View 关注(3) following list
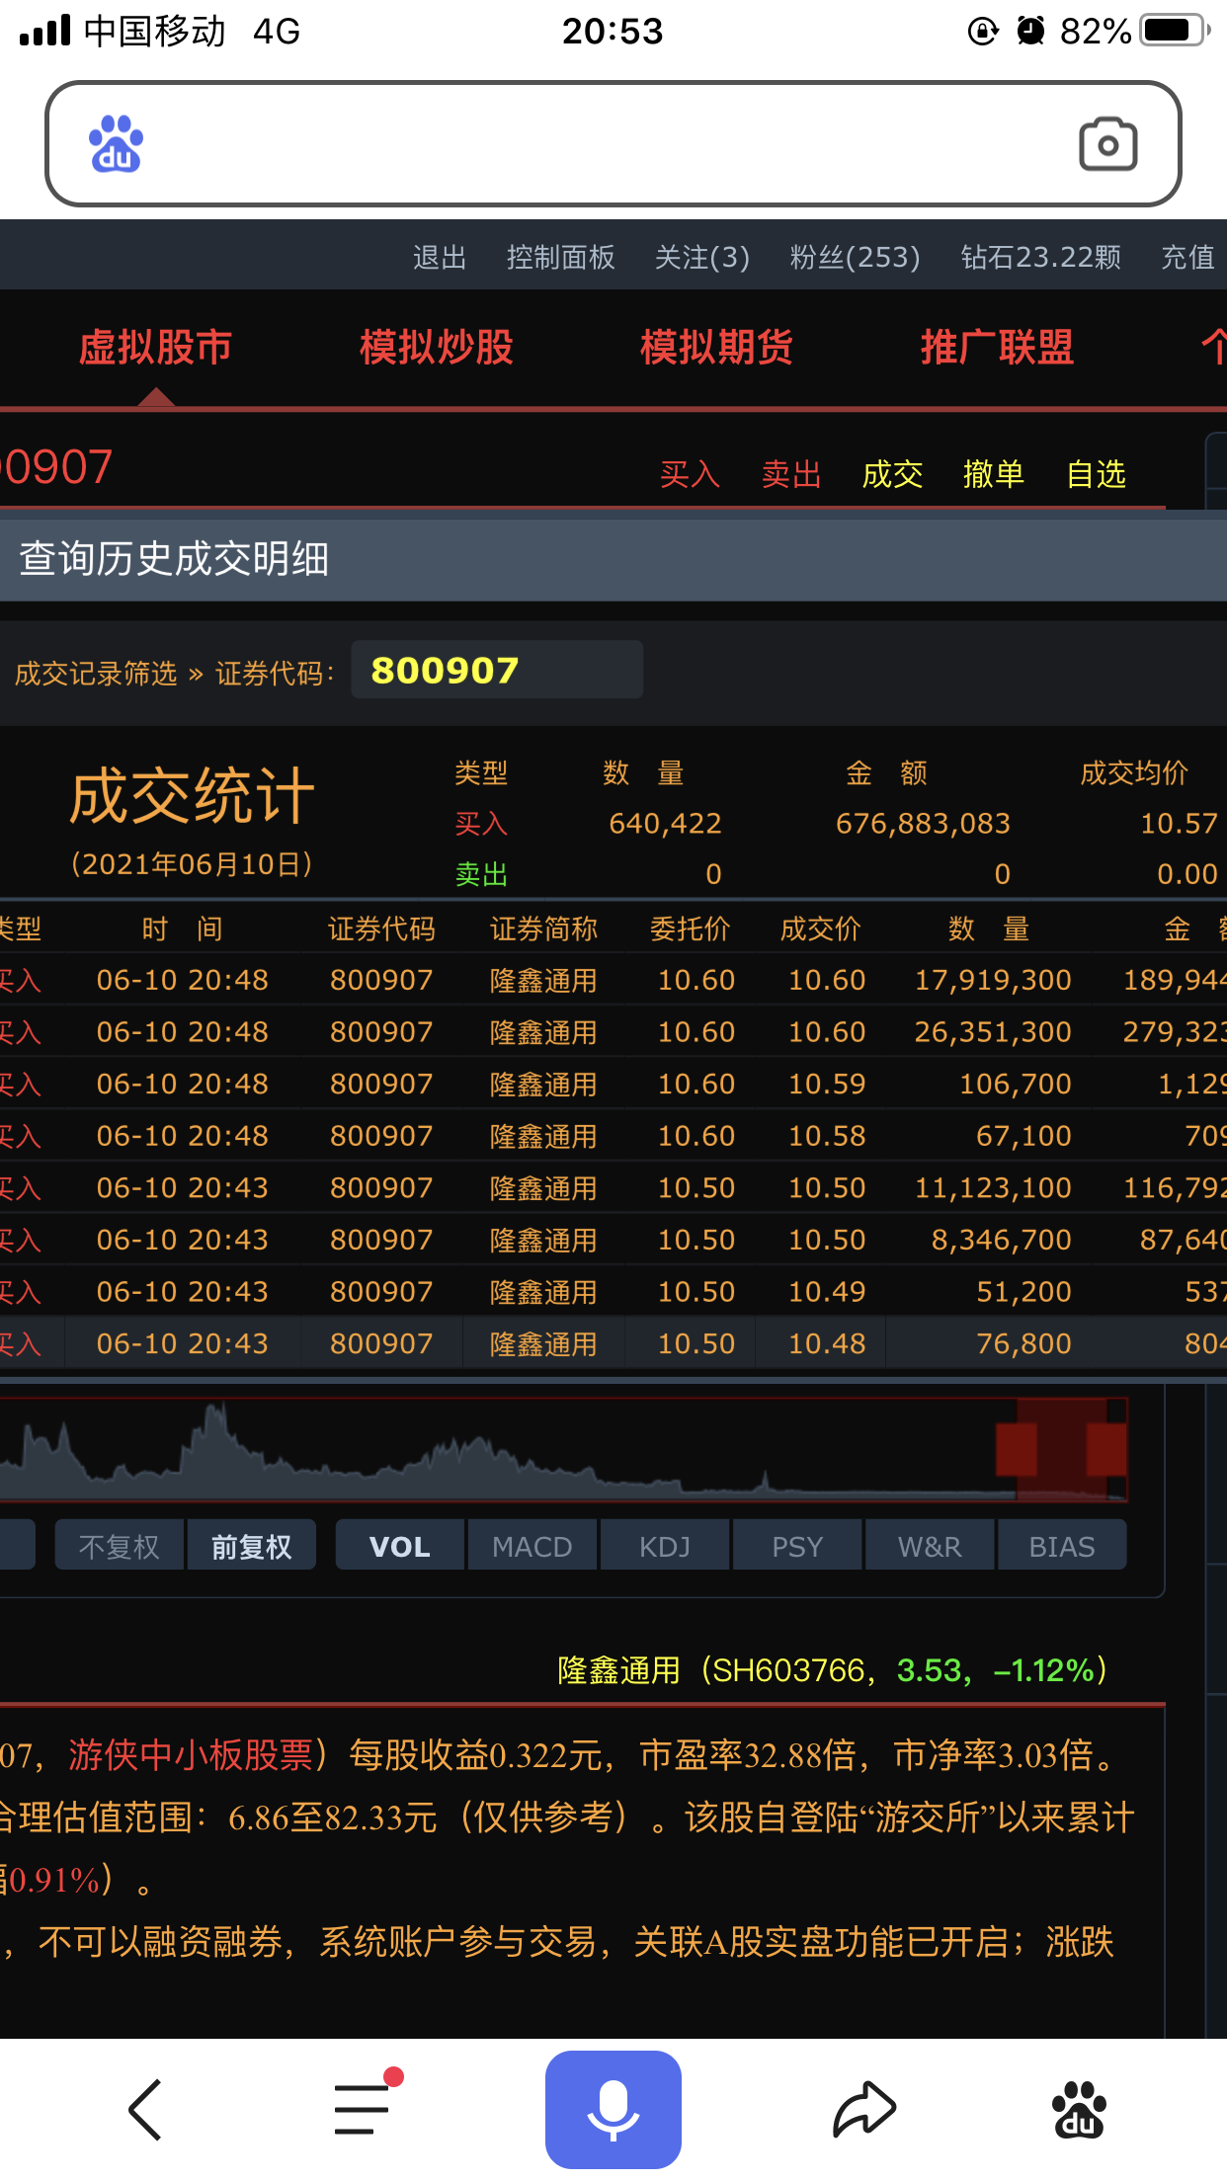The height and width of the screenshot is (2181, 1227). click(x=702, y=258)
